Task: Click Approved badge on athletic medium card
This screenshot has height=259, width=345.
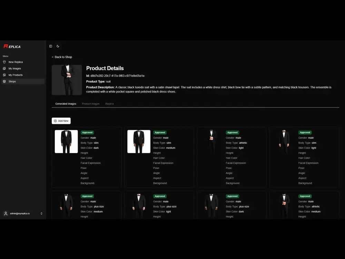Action: [x=305, y=196]
